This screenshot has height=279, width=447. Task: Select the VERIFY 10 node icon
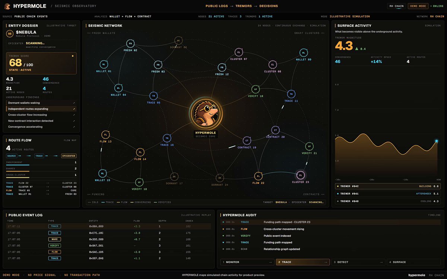[x=256, y=89]
